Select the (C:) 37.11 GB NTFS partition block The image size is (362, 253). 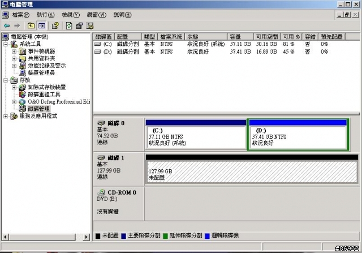click(196, 135)
